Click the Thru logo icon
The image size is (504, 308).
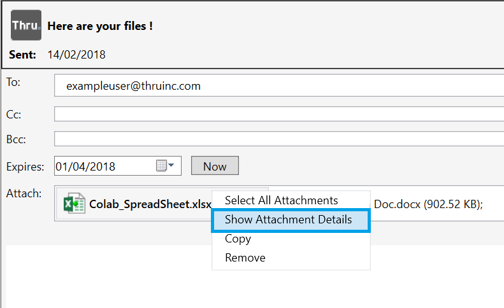(26, 26)
